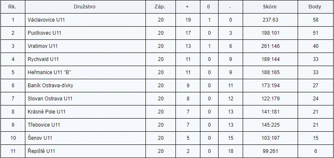The width and height of the screenshot is (334, 158).
Task: Select Rychvald U11 team name
Action: (x=43, y=59)
